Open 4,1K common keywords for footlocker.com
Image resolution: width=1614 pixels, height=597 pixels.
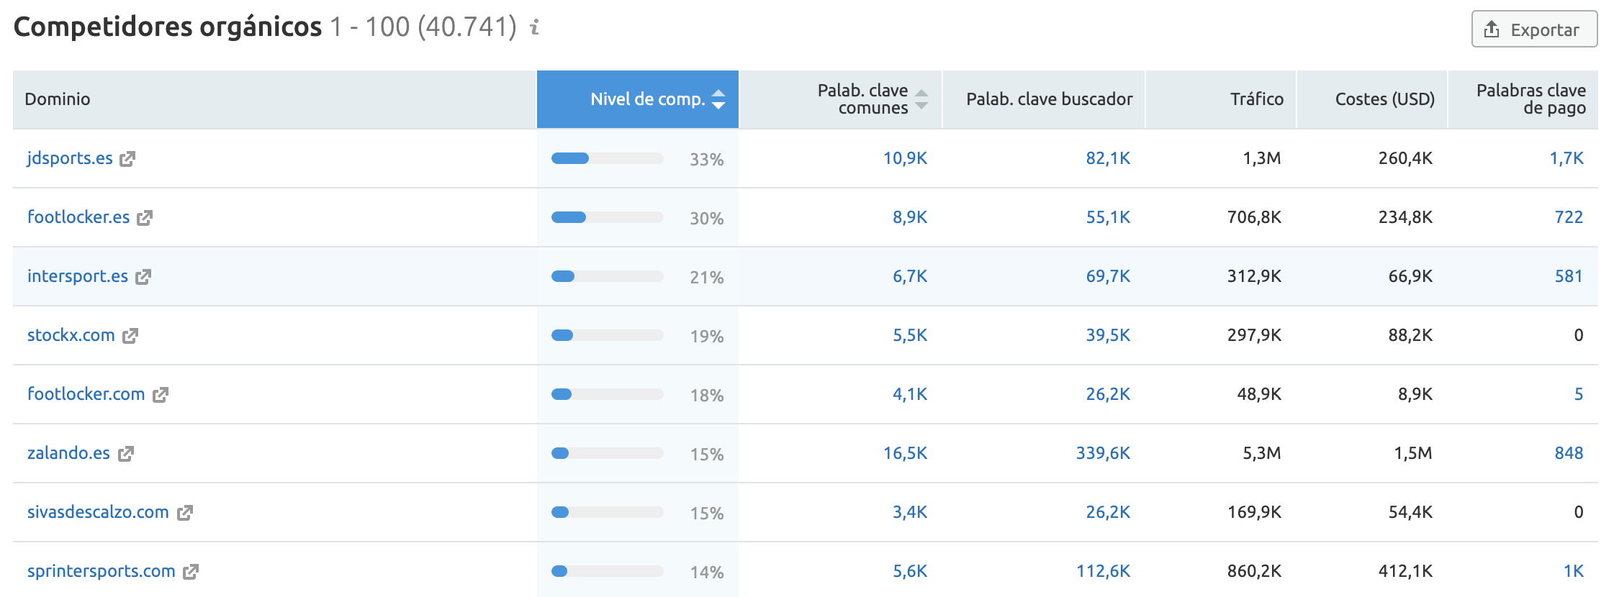(x=910, y=394)
